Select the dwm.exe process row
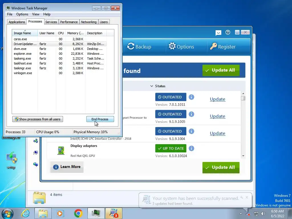The width and height of the screenshot is (292, 219). coord(59,49)
